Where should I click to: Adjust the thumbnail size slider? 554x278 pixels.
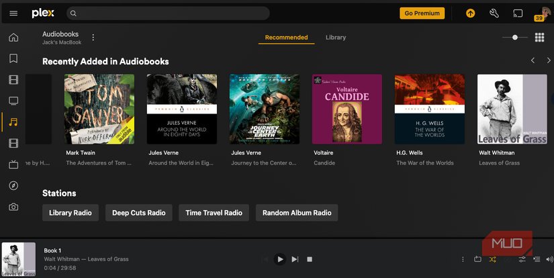click(x=515, y=38)
